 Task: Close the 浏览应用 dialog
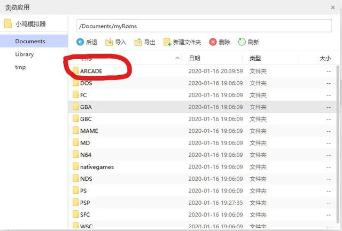(333, 7)
